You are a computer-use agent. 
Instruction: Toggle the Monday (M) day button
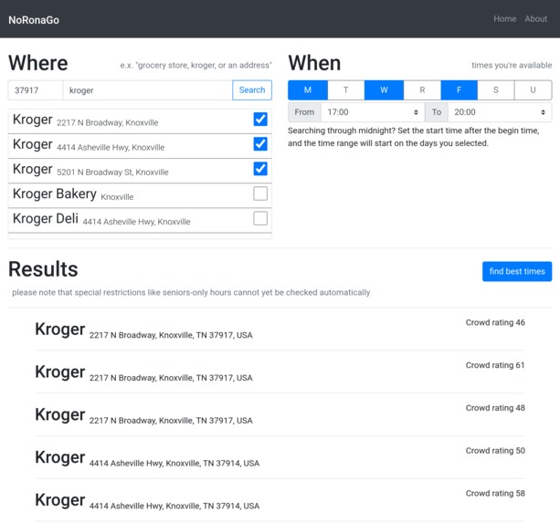(x=308, y=89)
